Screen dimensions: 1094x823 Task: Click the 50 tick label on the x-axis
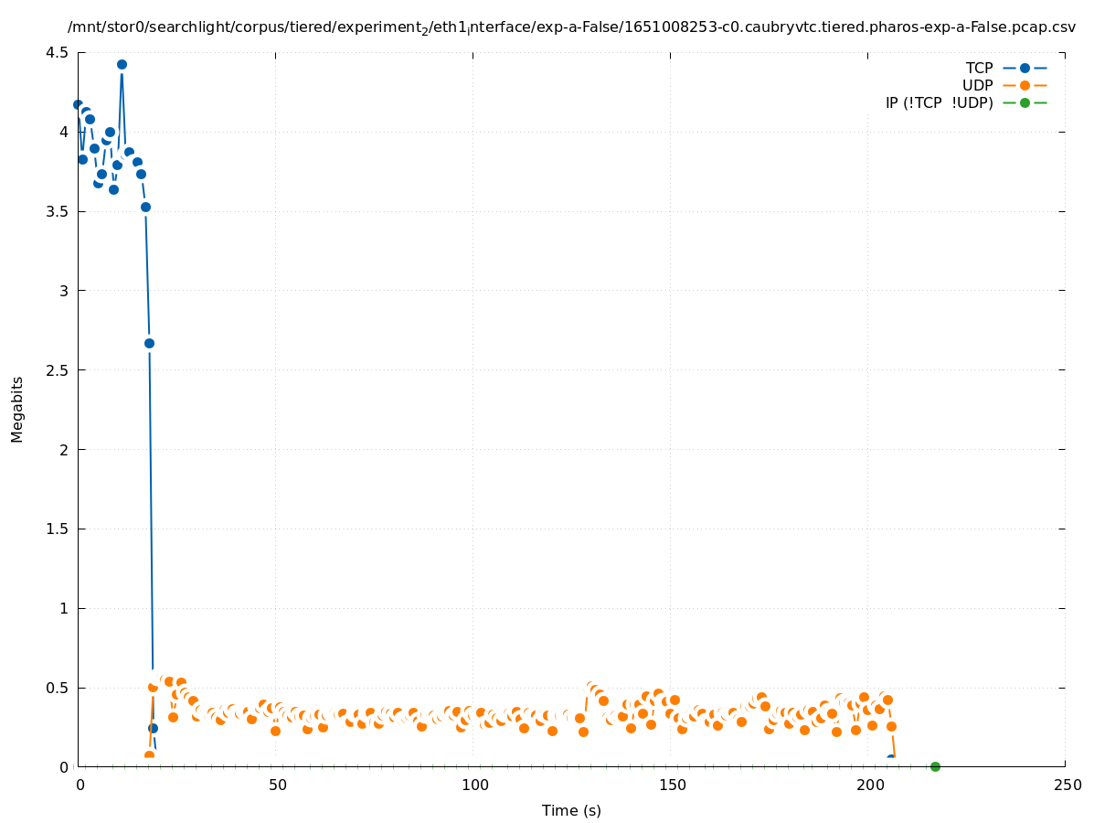coord(276,785)
